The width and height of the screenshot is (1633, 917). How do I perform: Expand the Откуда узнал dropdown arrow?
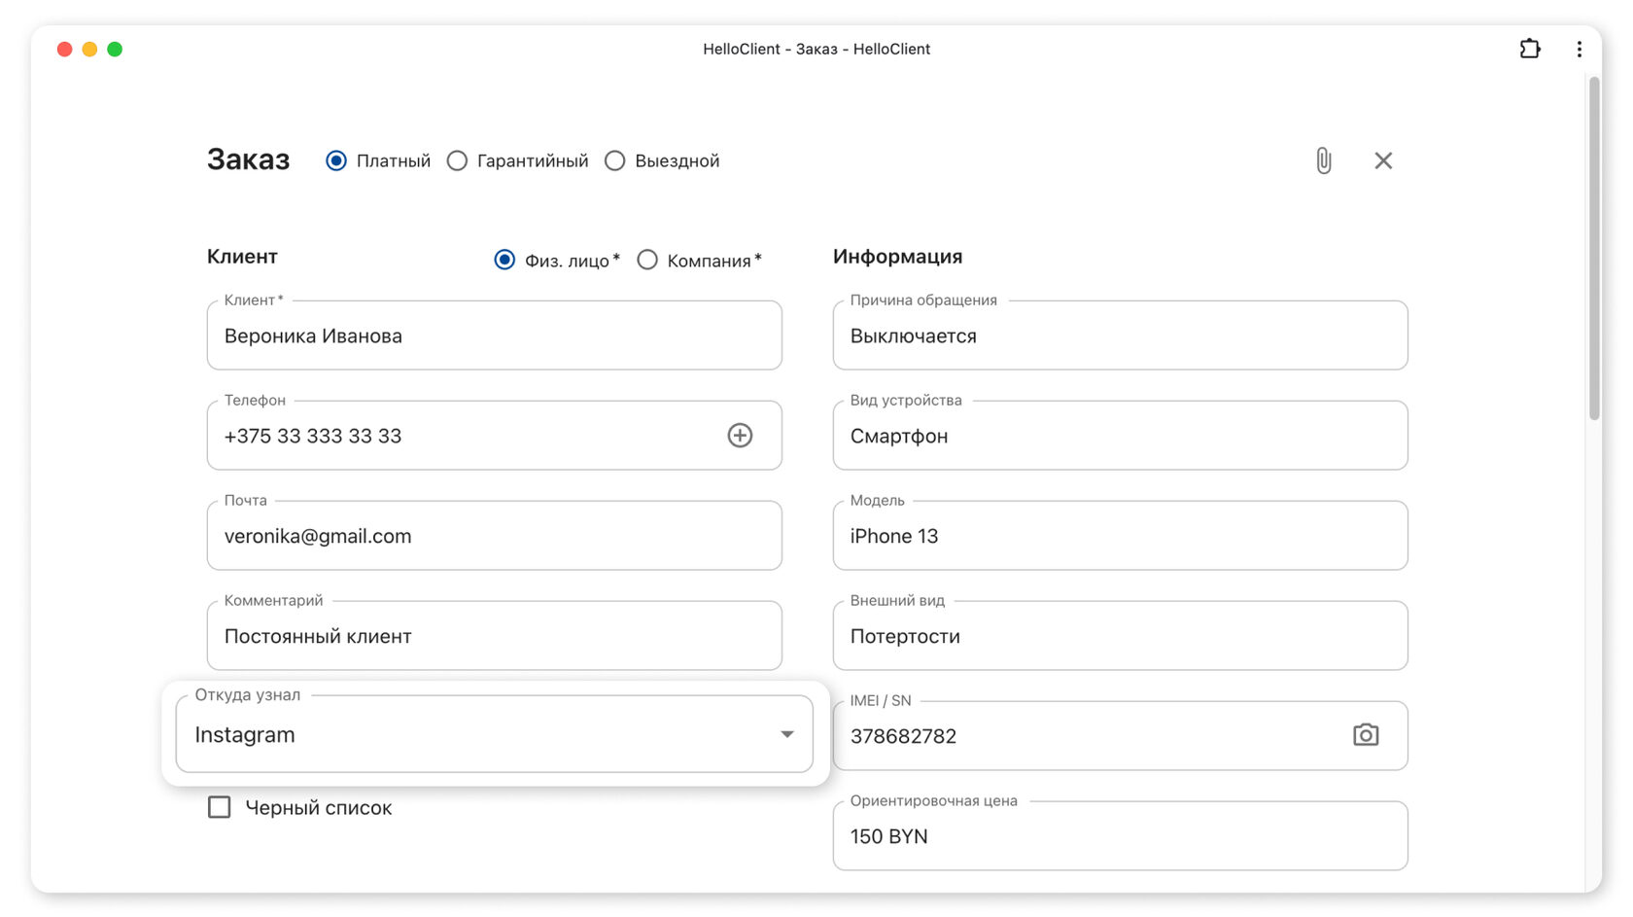(x=787, y=734)
